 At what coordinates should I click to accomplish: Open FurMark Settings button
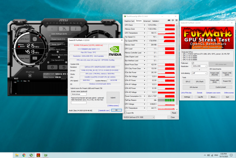[187, 97]
